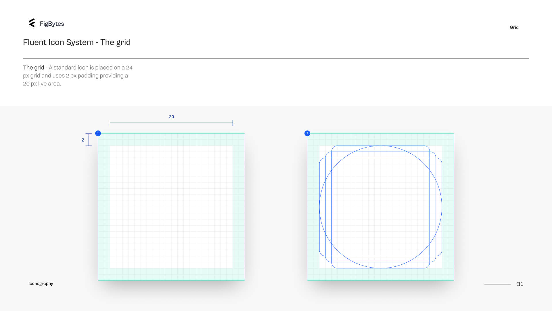
Task: Click the number 2 blue marker badge
Action: pos(307,133)
